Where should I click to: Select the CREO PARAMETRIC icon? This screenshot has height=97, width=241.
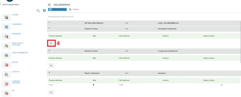coord(6,56)
